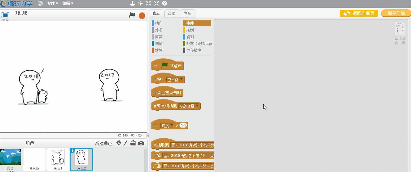411x172 pixels.
Task: Click 保存作品 button
Action: point(396,13)
